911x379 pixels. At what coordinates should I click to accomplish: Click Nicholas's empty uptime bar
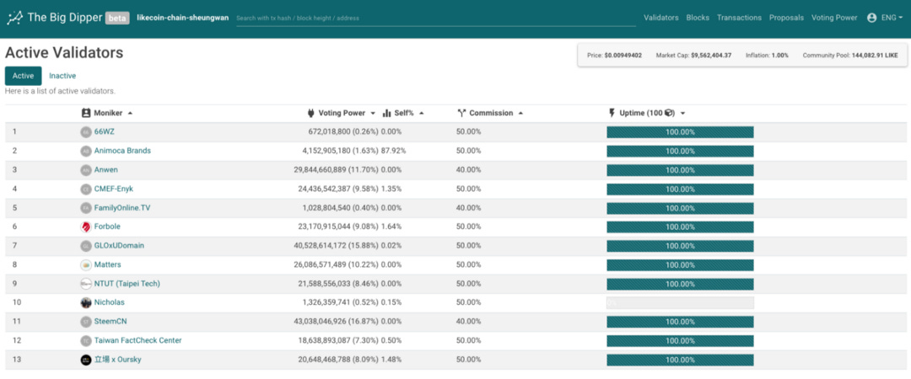point(681,303)
